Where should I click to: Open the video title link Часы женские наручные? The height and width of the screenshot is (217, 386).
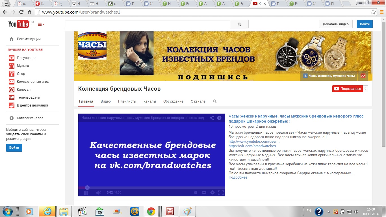[x=296, y=119]
